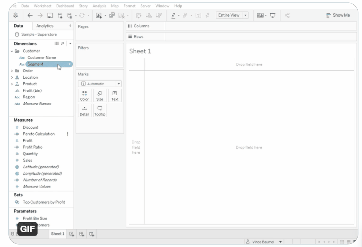Select the Customer Name dimension

tap(41, 58)
